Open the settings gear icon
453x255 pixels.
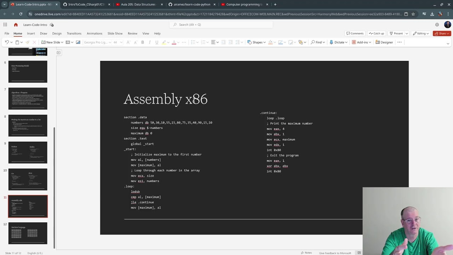pos(437,24)
